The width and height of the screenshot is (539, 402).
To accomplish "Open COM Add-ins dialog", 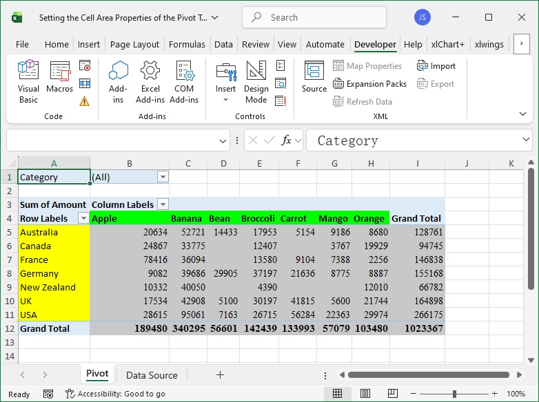I will pos(184,82).
